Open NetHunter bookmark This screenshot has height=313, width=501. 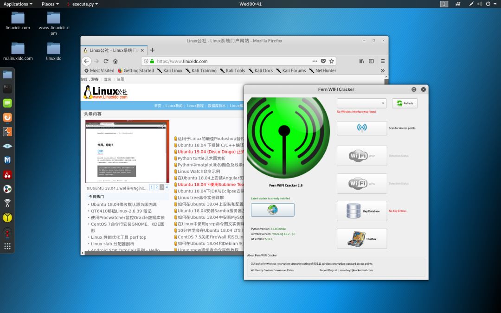tap(323, 70)
